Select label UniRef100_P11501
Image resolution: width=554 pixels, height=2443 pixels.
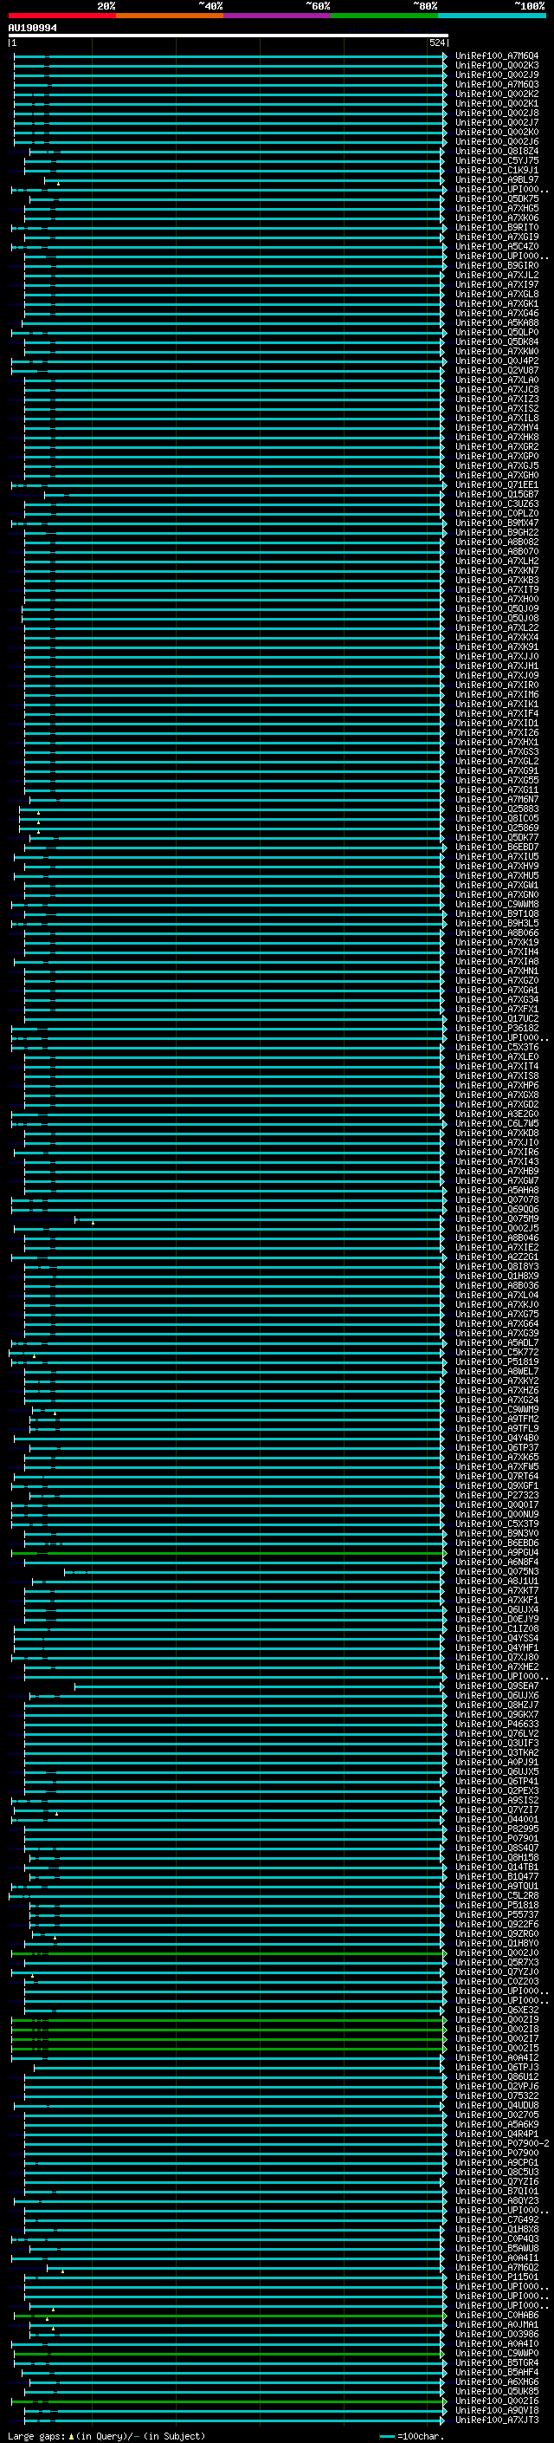tap(496, 2277)
